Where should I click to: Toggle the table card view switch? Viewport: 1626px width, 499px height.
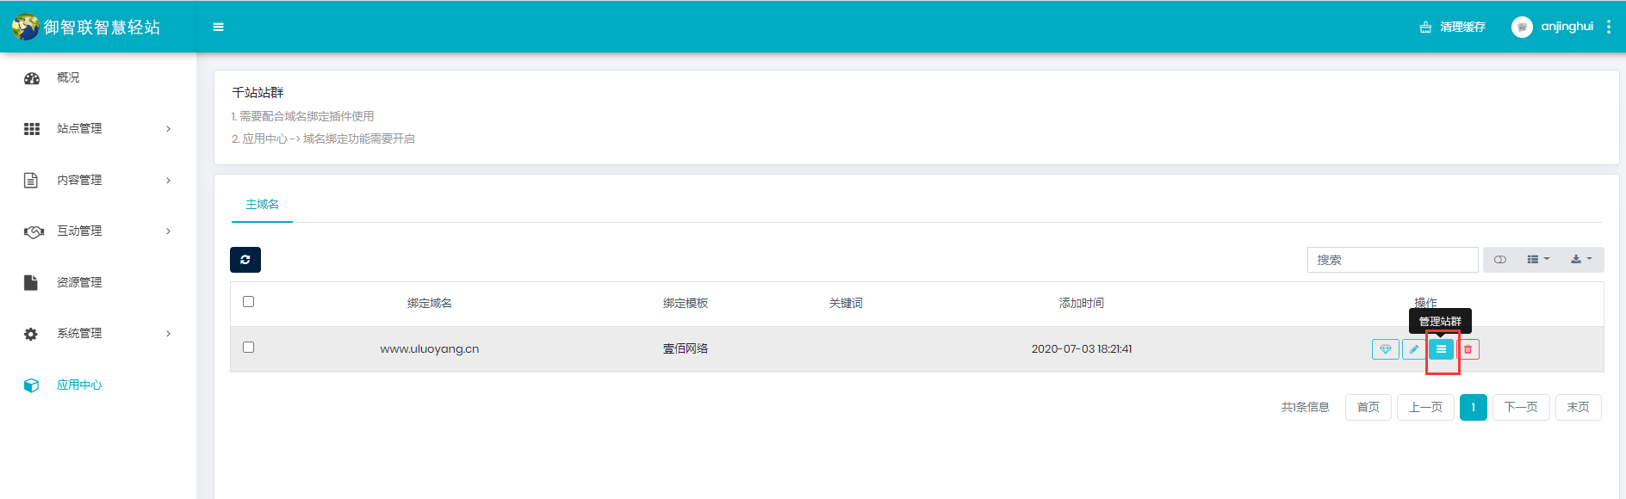click(1500, 260)
